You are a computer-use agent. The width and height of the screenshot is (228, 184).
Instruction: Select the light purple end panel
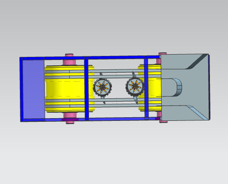[x=34, y=89]
